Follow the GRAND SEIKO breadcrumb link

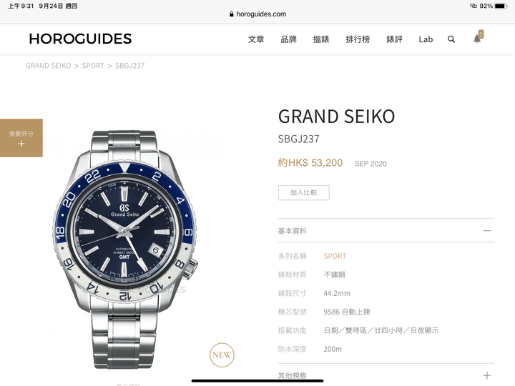[x=49, y=66]
